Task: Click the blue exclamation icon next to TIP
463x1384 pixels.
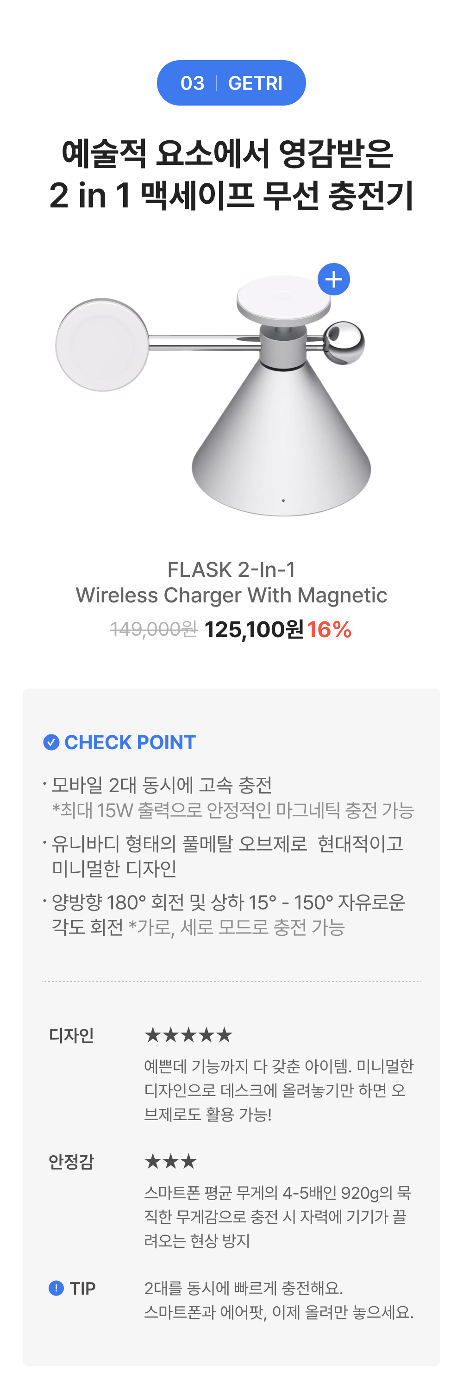Action: point(56,1288)
